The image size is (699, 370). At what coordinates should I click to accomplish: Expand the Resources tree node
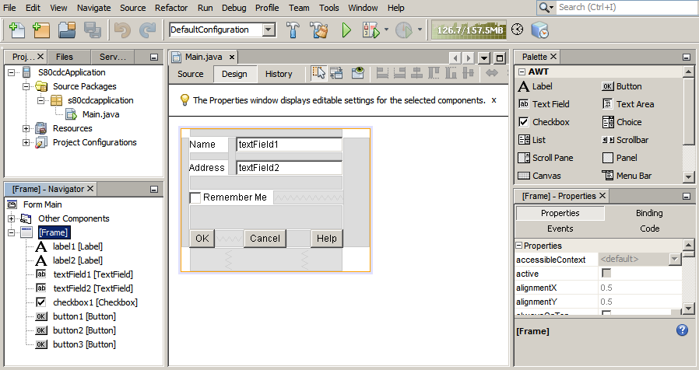click(x=26, y=128)
